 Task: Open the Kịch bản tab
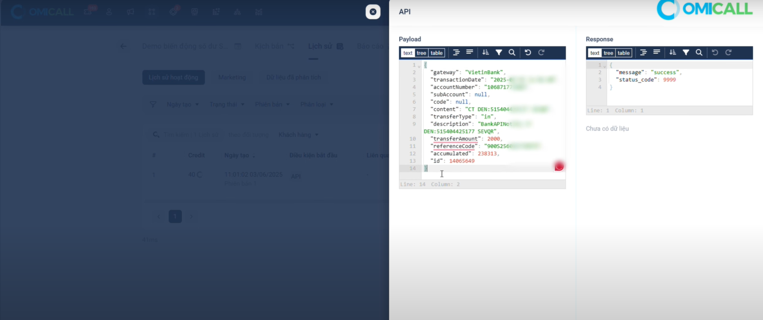(x=274, y=46)
